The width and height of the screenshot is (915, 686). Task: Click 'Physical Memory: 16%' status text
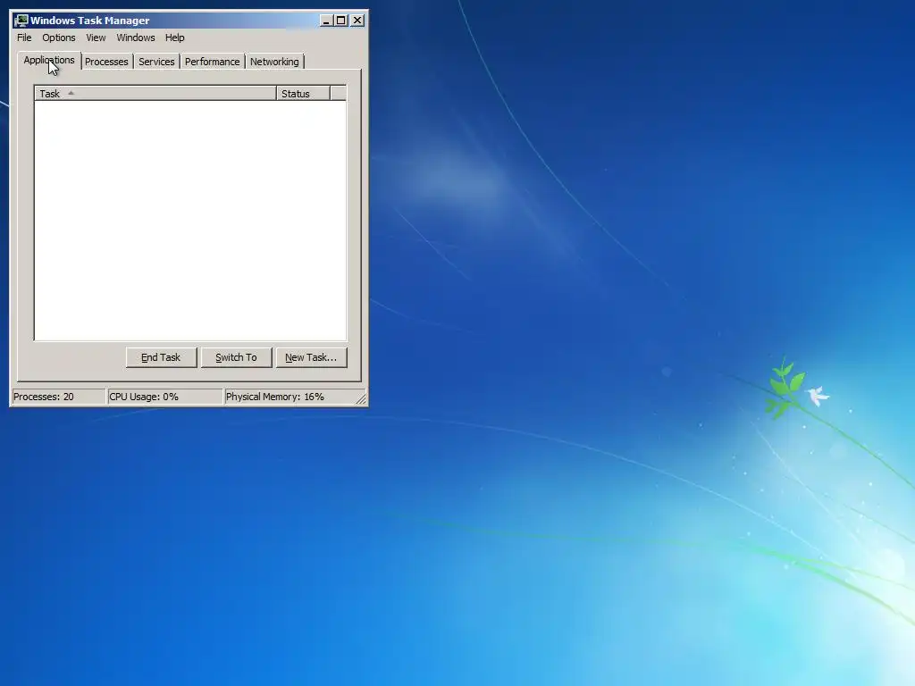(275, 397)
